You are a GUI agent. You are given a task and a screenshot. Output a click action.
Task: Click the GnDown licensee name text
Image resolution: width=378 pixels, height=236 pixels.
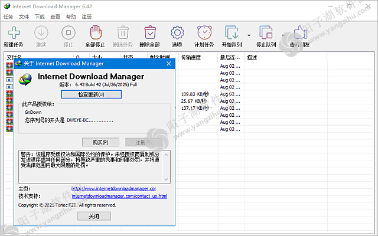tap(33, 112)
